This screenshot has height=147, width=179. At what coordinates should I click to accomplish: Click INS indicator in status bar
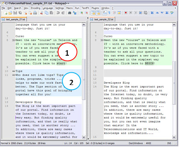coord(169,143)
